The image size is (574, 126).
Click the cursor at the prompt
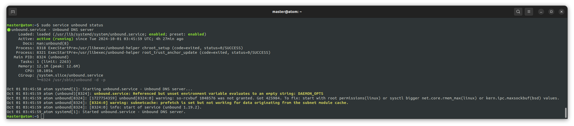pos(42,116)
